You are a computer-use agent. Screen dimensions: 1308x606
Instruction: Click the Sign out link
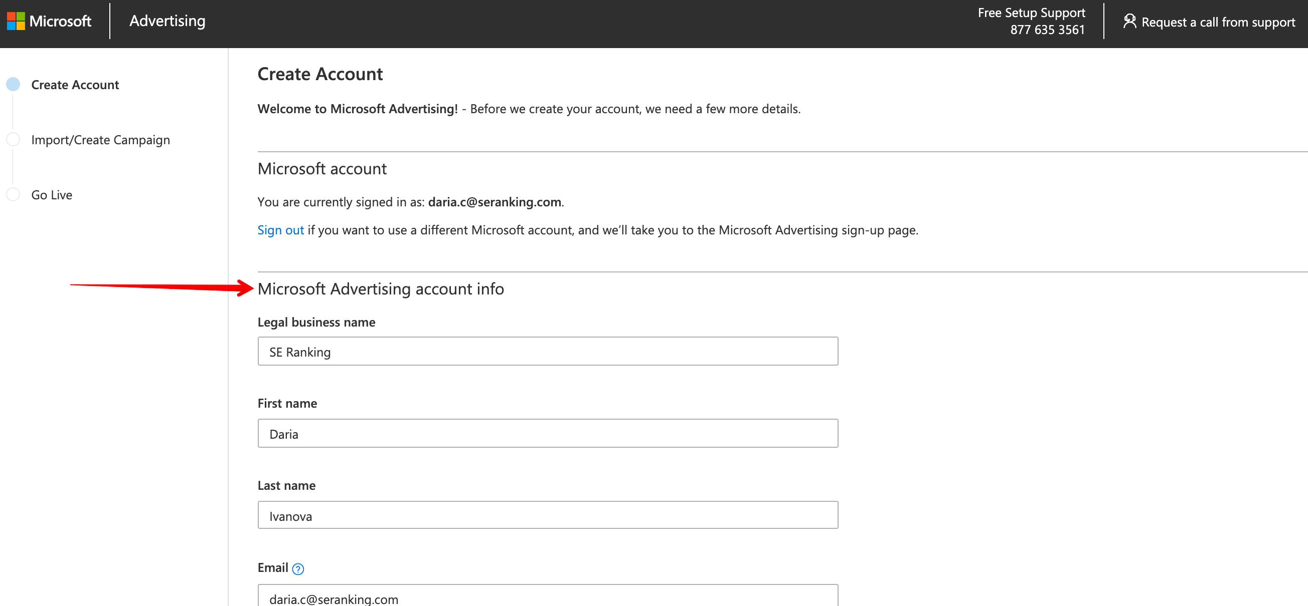(x=280, y=230)
